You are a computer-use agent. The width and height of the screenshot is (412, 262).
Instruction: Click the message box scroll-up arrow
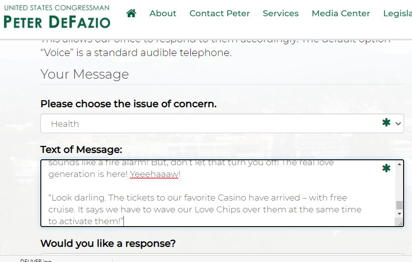[399, 164]
